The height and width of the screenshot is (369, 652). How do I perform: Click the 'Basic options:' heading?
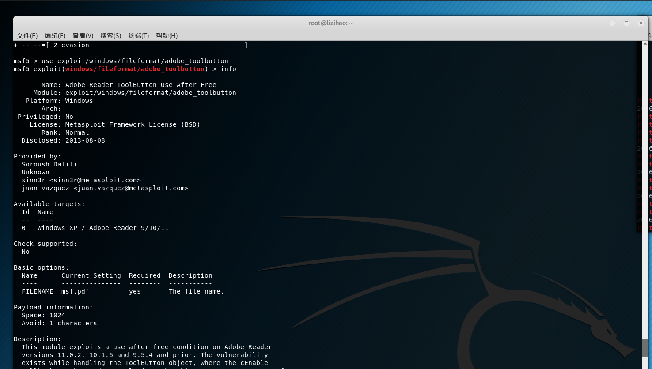coord(41,267)
